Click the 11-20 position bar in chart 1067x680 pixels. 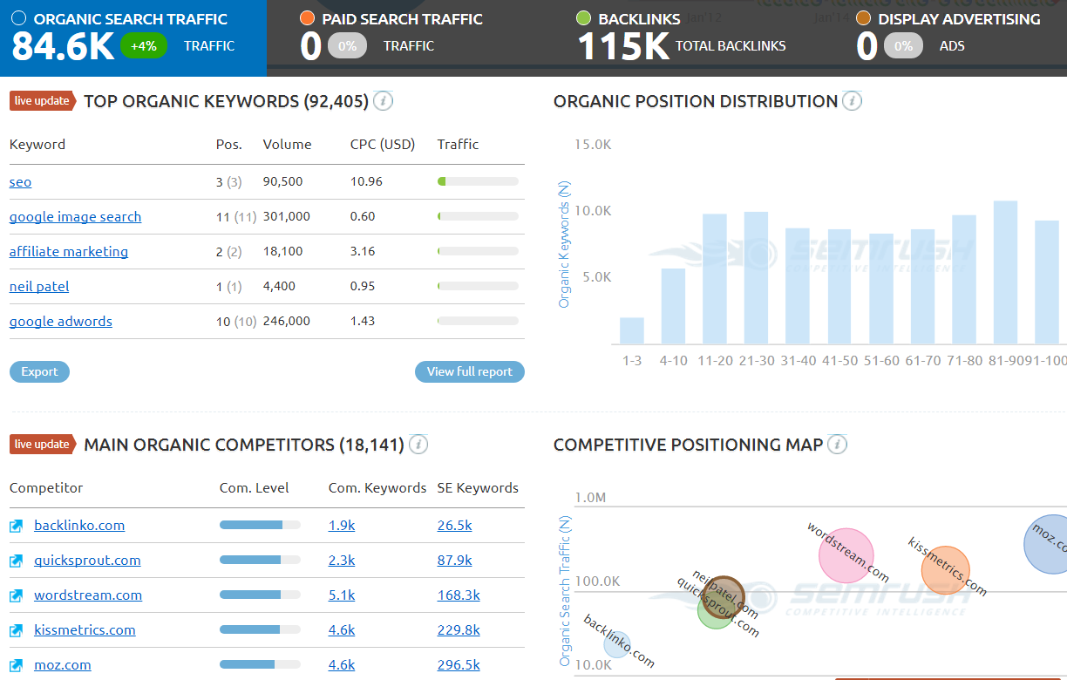tap(715, 279)
